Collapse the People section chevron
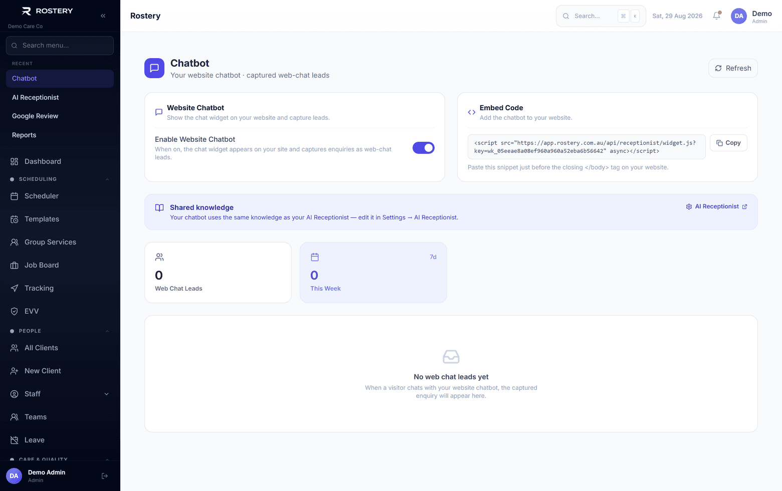The height and width of the screenshot is (491, 782). point(107,331)
